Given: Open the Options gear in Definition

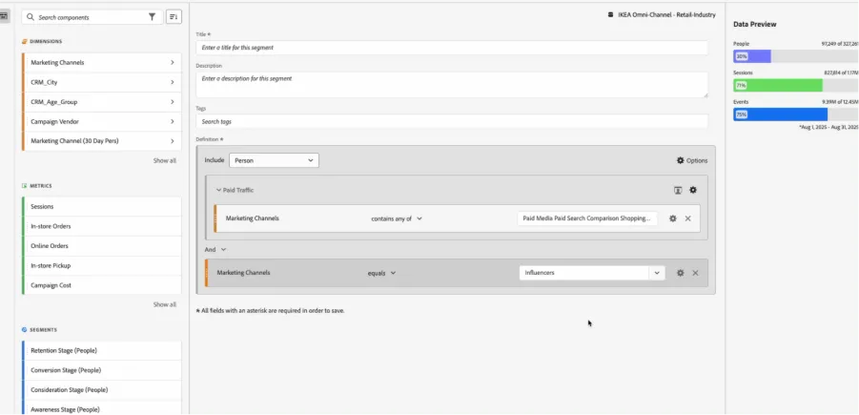Looking at the screenshot, I should pyautogui.click(x=681, y=160).
